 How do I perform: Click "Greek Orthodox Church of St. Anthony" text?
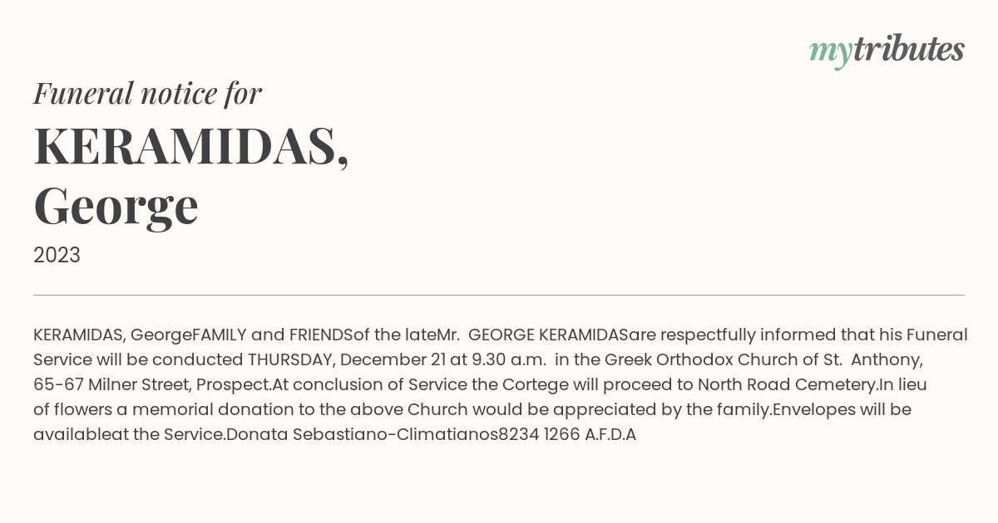763,360
